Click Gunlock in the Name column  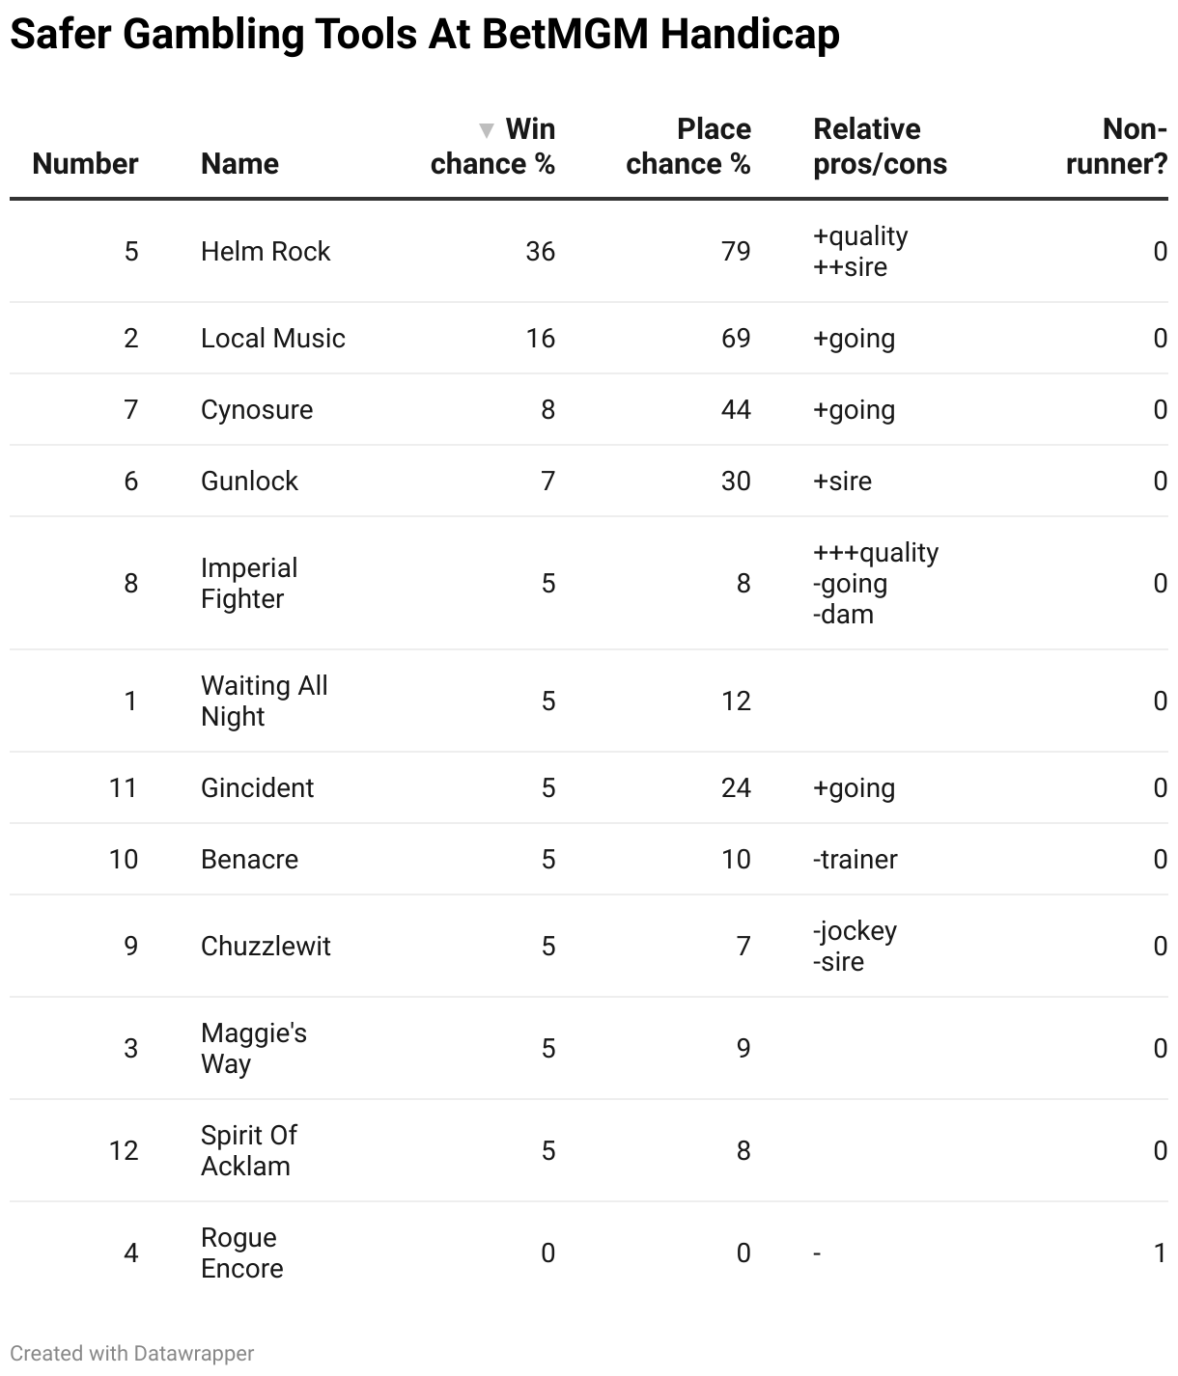pyautogui.click(x=249, y=482)
